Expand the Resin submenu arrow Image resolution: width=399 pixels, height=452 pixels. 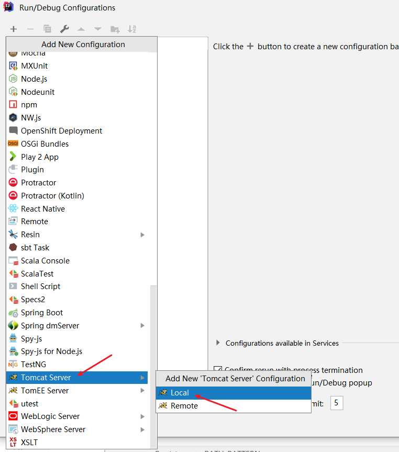pyautogui.click(x=142, y=235)
